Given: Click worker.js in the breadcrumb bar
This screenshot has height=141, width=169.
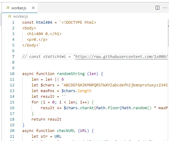Looking at the screenshot, I should (x=21, y=16).
